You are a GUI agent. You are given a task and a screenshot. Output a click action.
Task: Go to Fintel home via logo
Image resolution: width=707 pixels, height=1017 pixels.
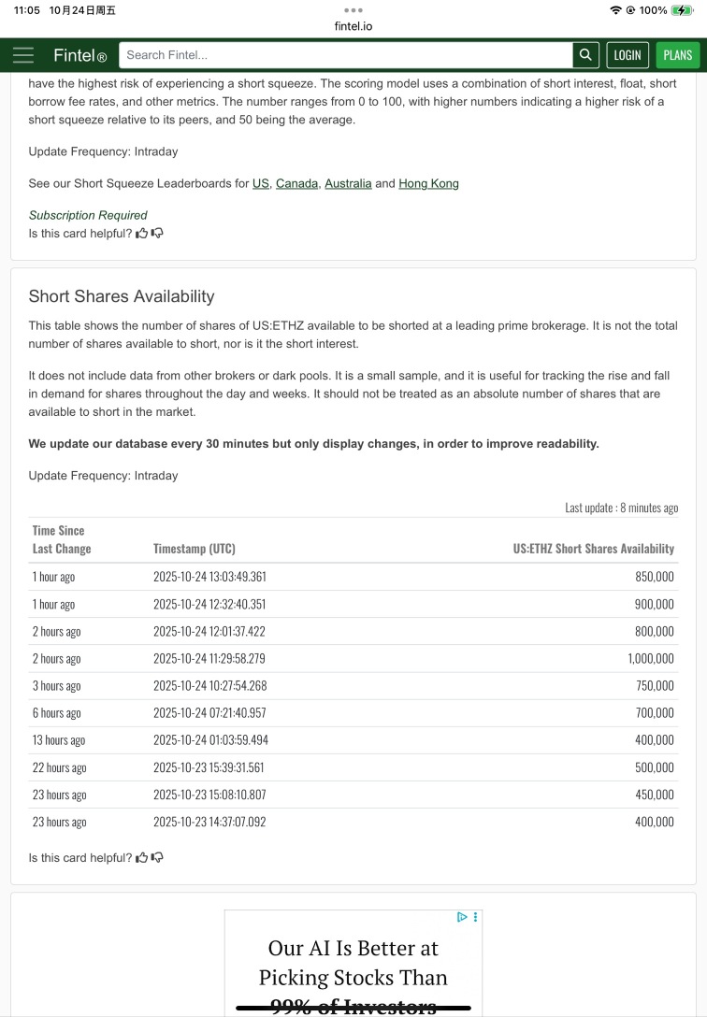(79, 55)
